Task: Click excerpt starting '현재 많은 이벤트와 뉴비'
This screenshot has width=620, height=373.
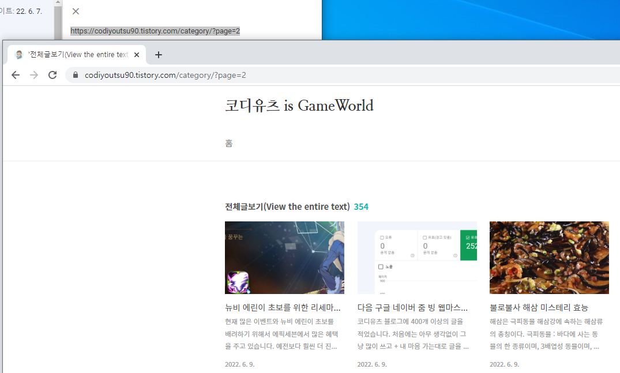Action: [281, 334]
